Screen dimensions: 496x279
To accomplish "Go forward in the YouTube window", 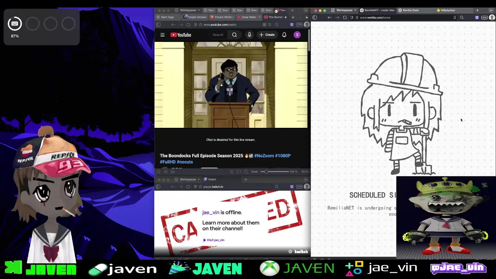I will tap(181, 24).
